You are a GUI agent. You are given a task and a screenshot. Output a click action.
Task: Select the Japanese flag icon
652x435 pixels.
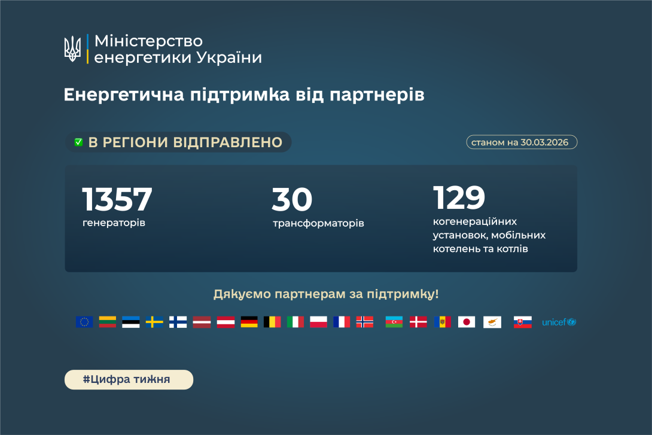pos(467,322)
